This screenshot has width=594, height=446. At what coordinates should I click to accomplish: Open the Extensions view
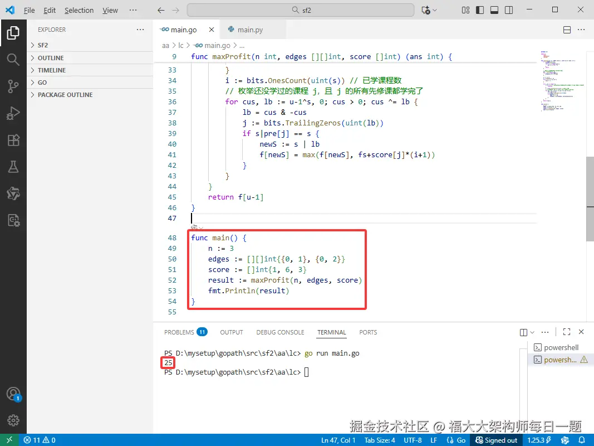pyautogui.click(x=13, y=140)
